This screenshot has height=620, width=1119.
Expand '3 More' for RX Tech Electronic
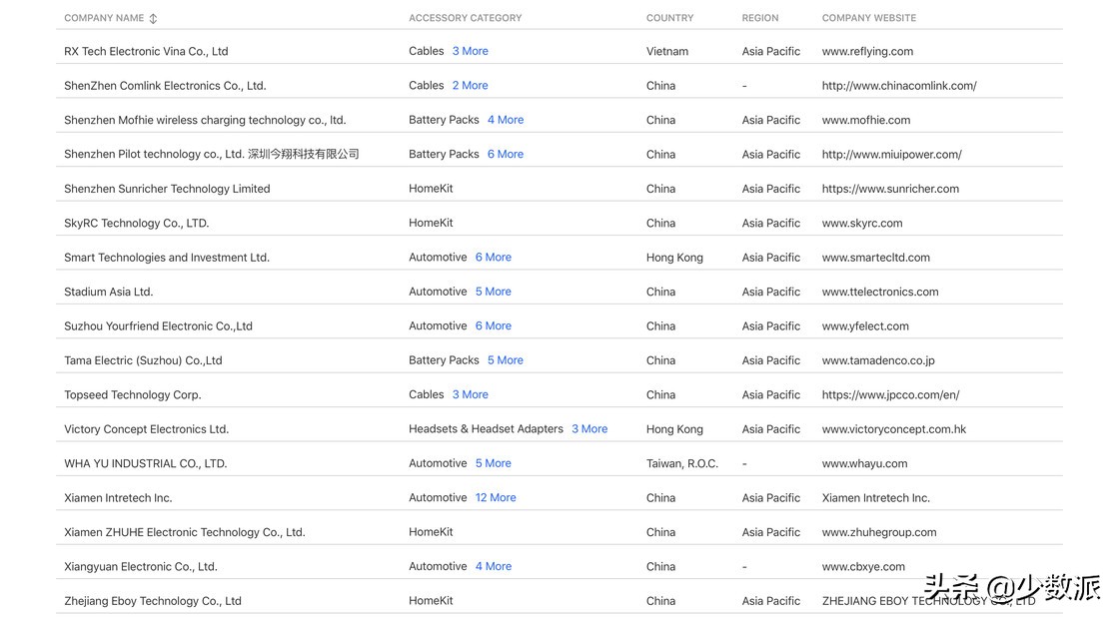[x=470, y=51]
